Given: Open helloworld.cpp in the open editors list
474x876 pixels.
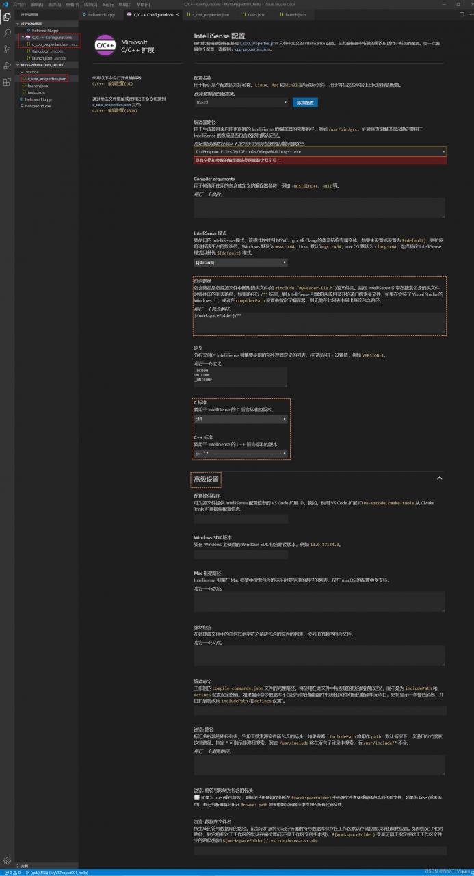Looking at the screenshot, I should pyautogui.click(x=47, y=31).
